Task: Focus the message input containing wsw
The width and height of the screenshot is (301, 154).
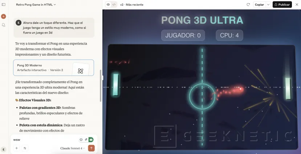Action: point(45,140)
